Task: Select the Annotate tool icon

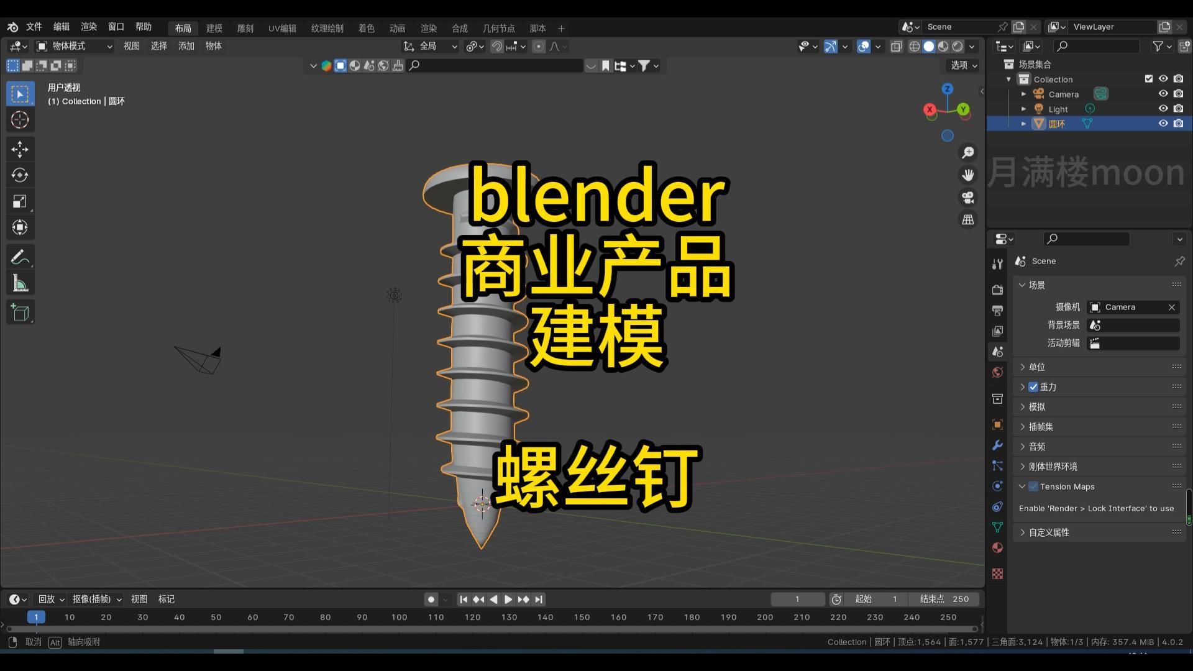Action: pos(20,257)
